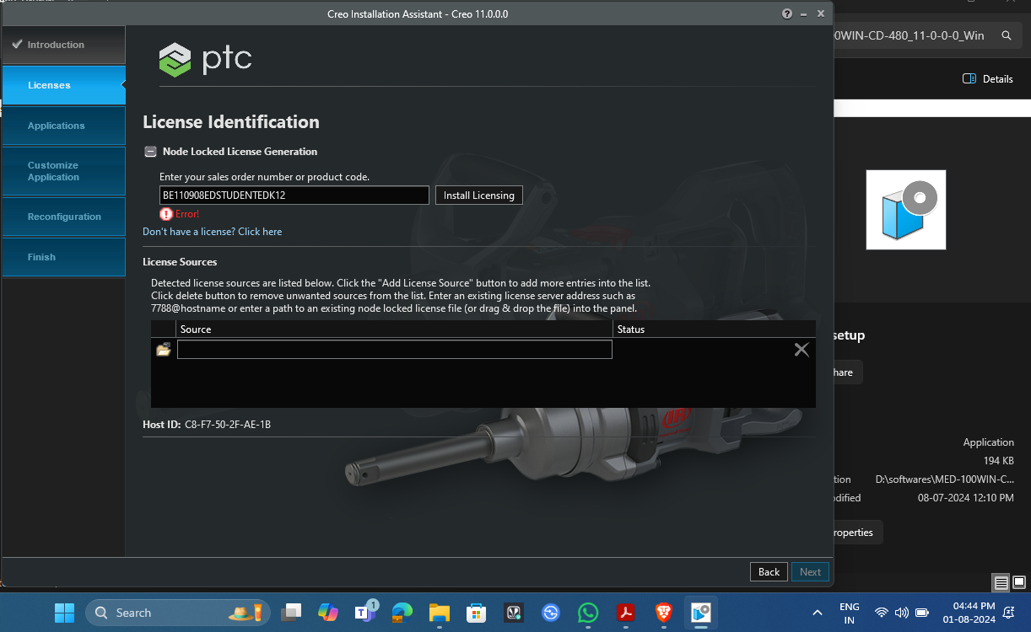Launch Brave browser from the taskbar
1031x632 pixels.
coord(662,613)
